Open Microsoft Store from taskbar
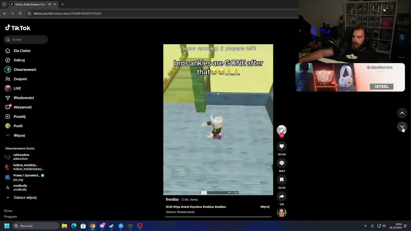The width and height of the screenshot is (411, 231). [83, 226]
